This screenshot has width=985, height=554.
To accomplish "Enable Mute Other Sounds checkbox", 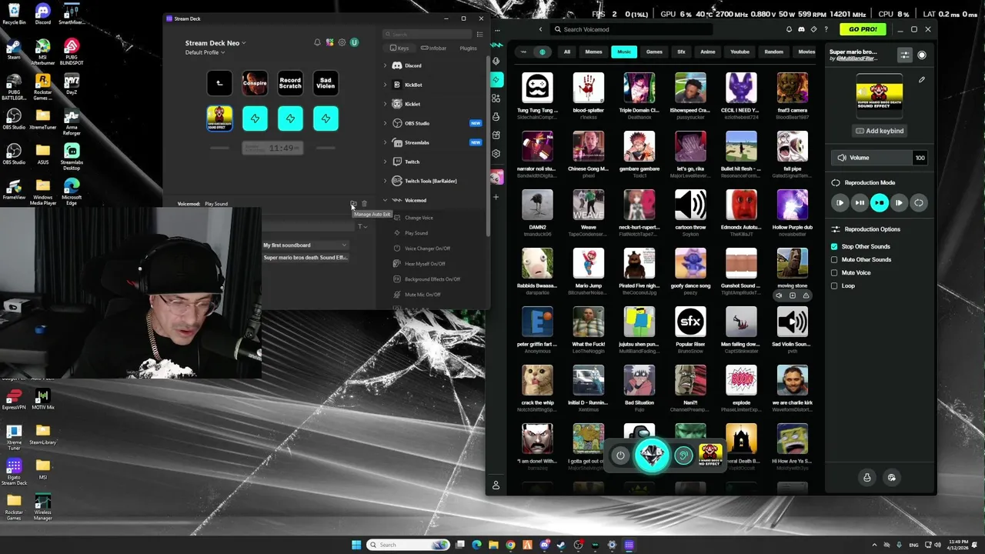I will [834, 259].
